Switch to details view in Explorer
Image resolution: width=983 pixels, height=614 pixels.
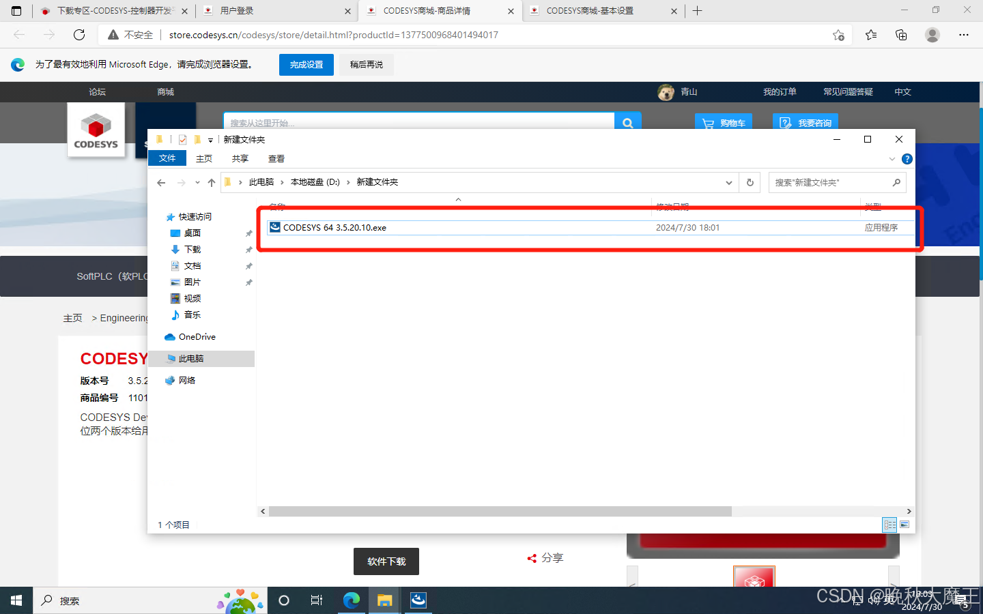[x=890, y=525]
